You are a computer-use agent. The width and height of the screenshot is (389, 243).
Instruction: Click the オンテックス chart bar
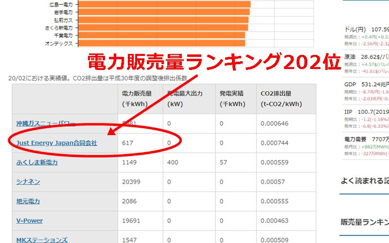tap(161, 43)
